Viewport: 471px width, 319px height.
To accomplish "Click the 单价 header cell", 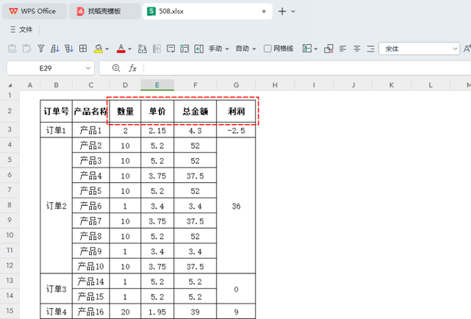I will pos(157,111).
